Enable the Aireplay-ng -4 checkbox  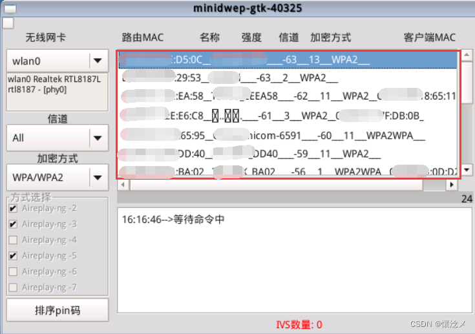[x=13, y=240]
